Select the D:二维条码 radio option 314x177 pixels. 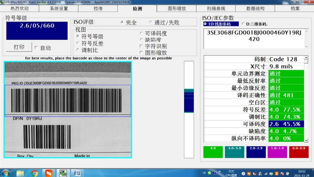click(x=243, y=24)
